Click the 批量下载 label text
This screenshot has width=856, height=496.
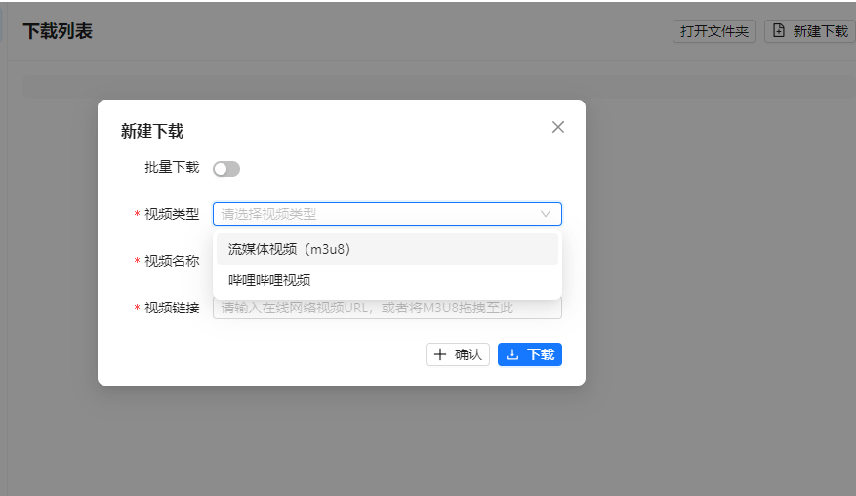click(x=172, y=167)
